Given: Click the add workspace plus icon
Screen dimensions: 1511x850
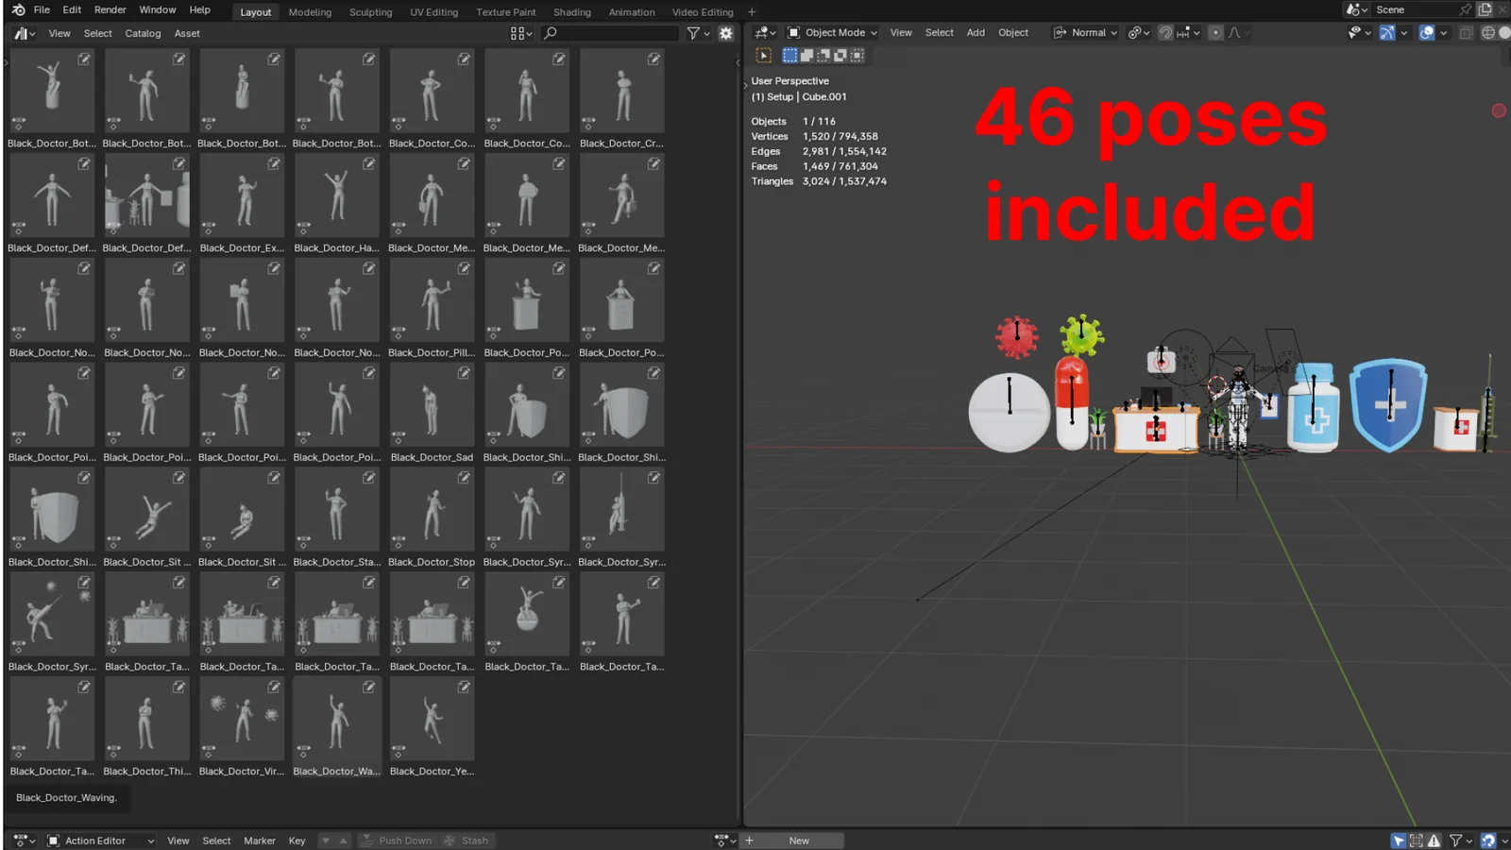Looking at the screenshot, I should [752, 12].
